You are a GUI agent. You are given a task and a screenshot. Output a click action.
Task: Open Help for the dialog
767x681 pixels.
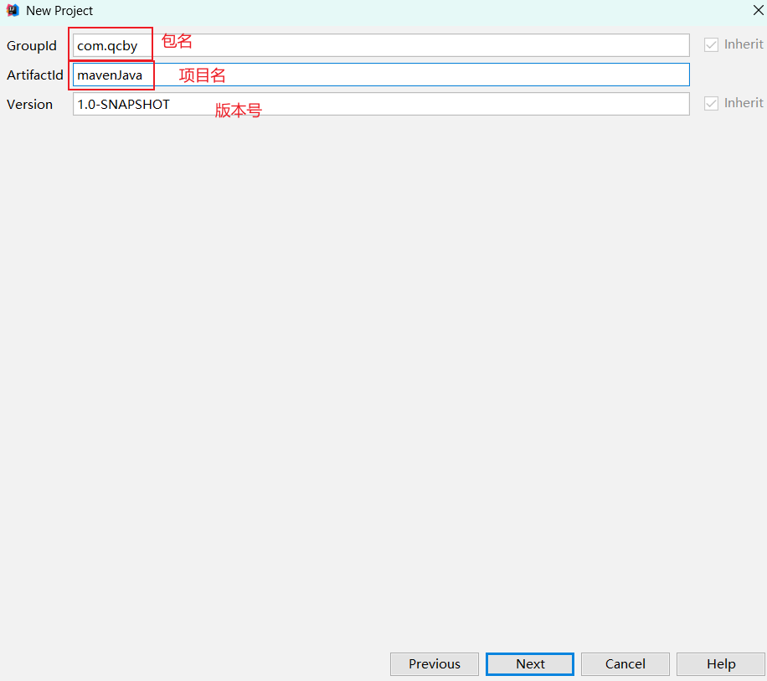(x=721, y=664)
